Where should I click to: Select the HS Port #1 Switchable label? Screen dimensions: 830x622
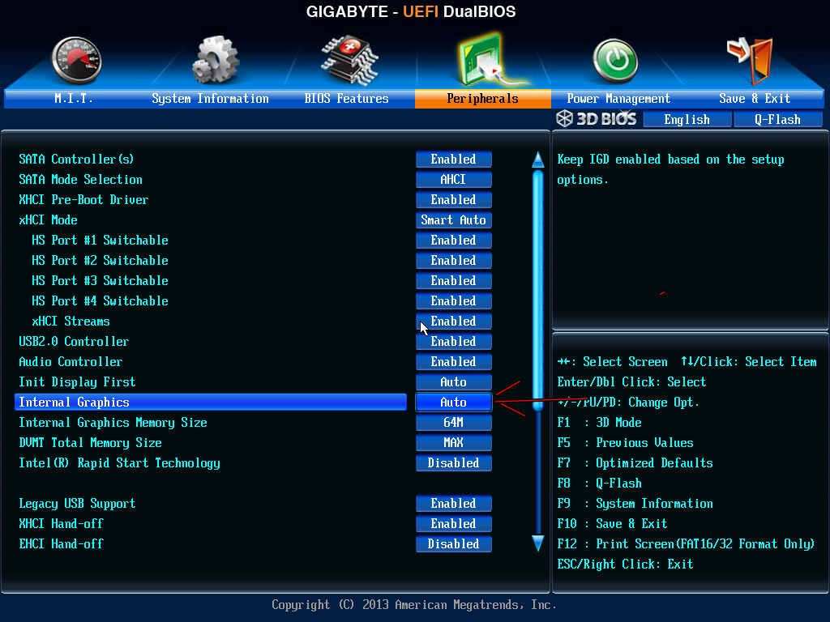[100, 240]
